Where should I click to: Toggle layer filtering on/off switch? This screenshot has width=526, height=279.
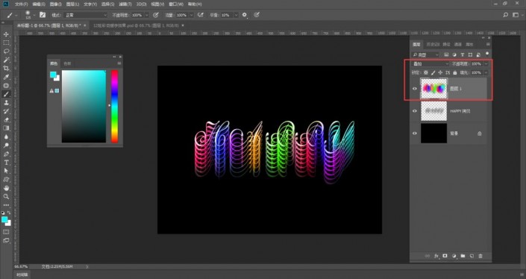487,54
